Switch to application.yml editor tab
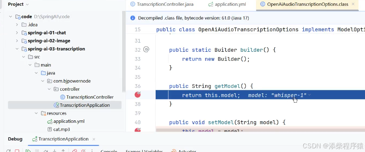This screenshot has width=365, height=152. pos(227,4)
